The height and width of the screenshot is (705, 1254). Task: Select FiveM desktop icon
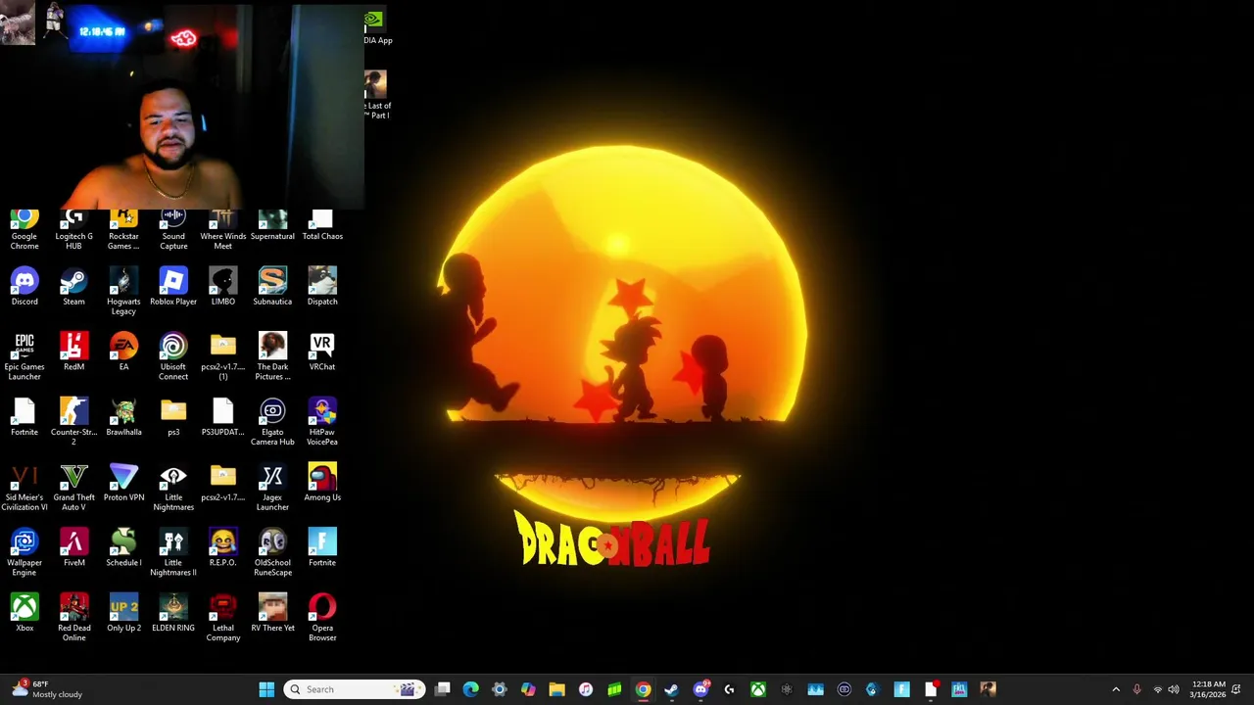point(73,548)
